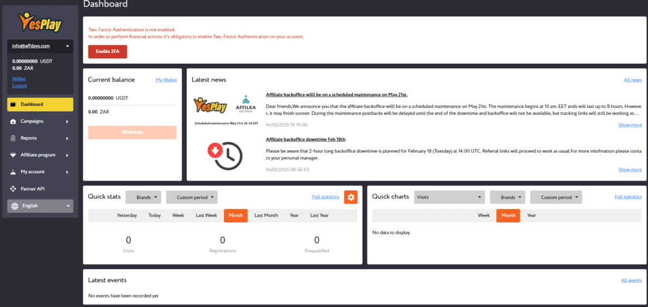Open the Quick stats Brands dropdown
The height and width of the screenshot is (307, 648).
pyautogui.click(x=143, y=197)
